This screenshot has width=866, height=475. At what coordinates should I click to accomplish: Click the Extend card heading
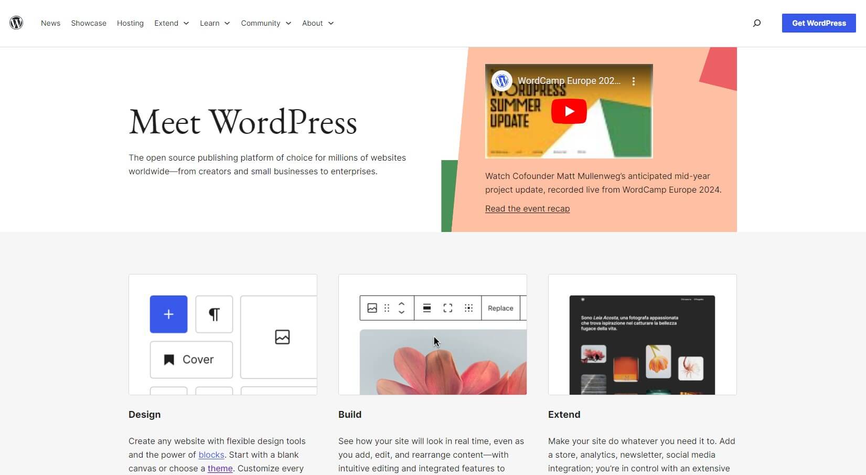pyautogui.click(x=564, y=414)
